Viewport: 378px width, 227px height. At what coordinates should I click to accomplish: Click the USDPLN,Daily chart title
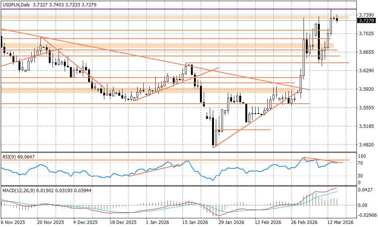coord(17,5)
